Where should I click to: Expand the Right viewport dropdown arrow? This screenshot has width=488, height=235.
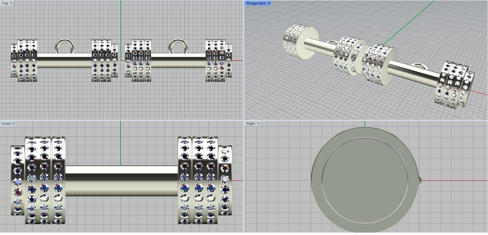259,124
